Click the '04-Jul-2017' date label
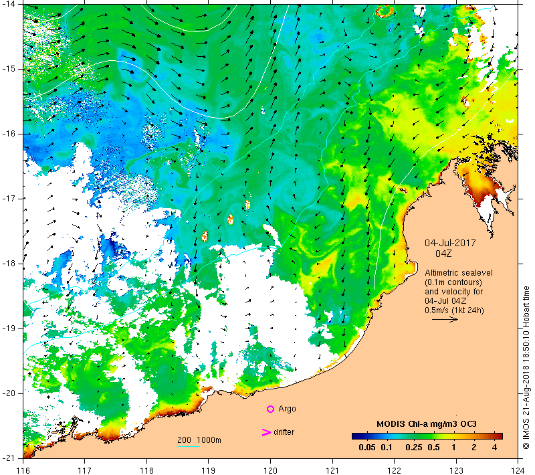The width and height of the screenshot is (535, 475). pos(450,243)
